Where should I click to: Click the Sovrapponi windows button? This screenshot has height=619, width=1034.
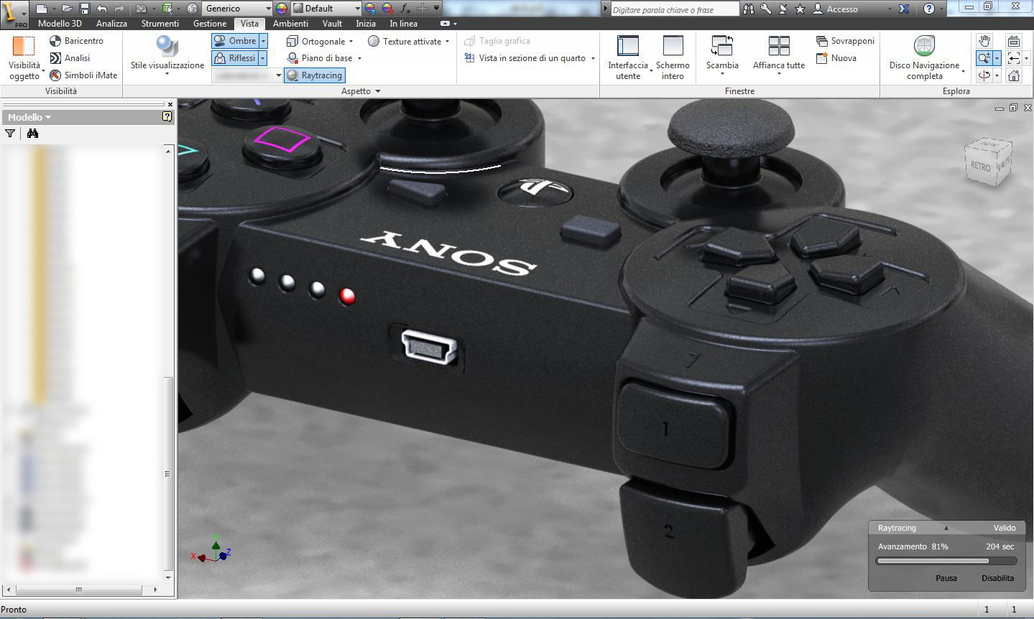[846, 41]
